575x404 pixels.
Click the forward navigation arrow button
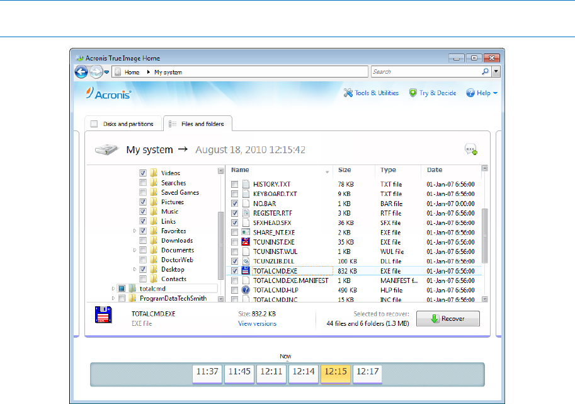pos(96,72)
